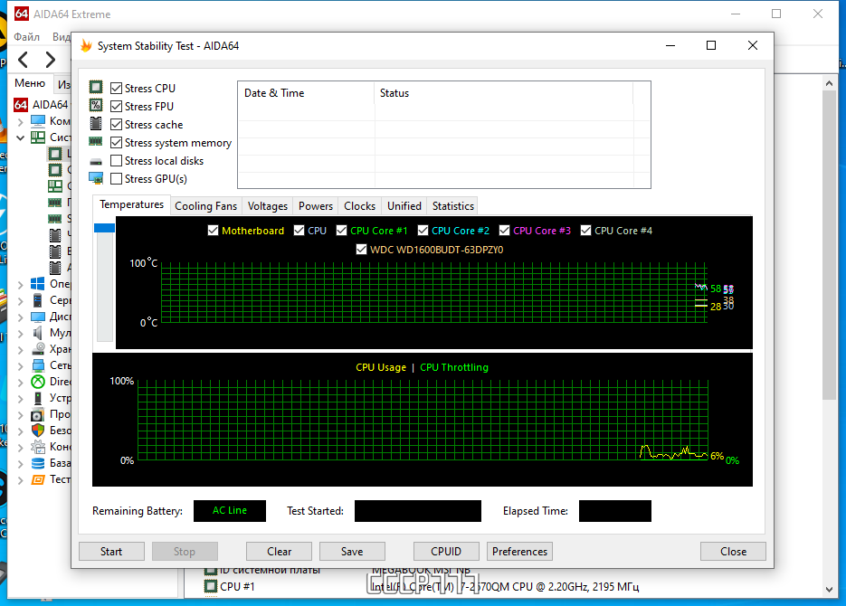The image size is (846, 606).
Task: Toggle the CPU temperature graph checkbox
Action: click(299, 231)
